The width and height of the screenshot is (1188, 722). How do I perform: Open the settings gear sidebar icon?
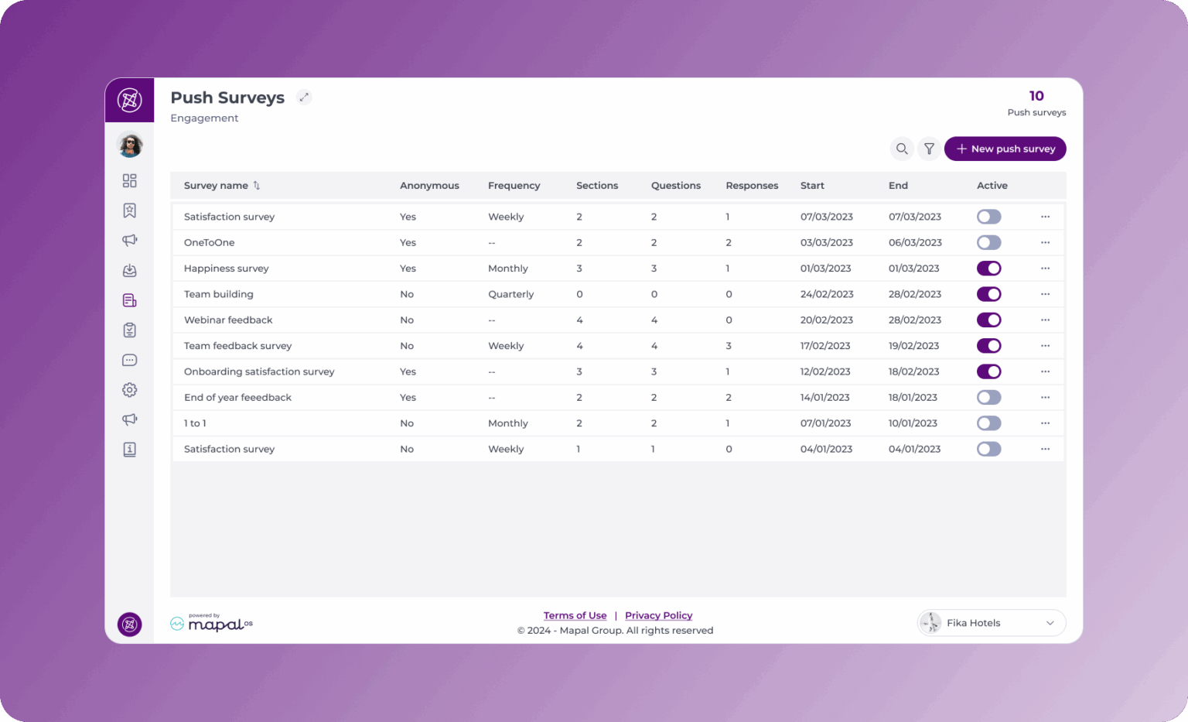tap(130, 390)
